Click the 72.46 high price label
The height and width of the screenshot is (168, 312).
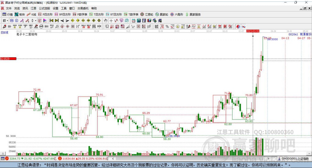tap(37, 90)
